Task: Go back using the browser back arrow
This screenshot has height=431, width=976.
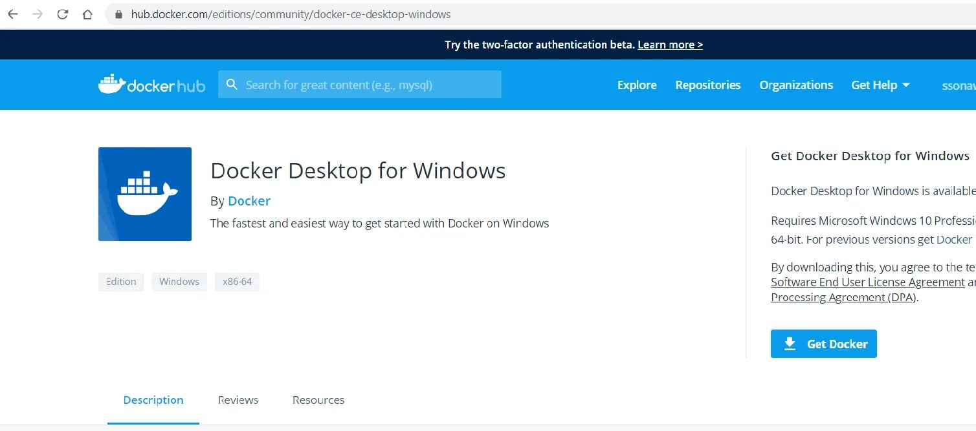Action: click(12, 14)
